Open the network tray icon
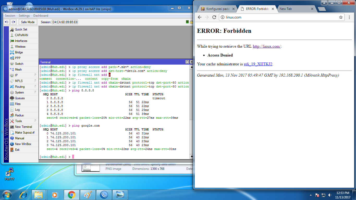356x200 pixels. pyautogui.click(x=323, y=195)
